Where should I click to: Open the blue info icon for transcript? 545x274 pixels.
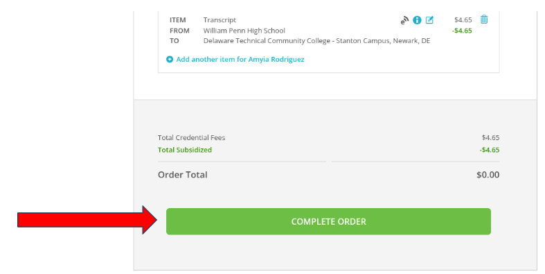[x=417, y=20]
